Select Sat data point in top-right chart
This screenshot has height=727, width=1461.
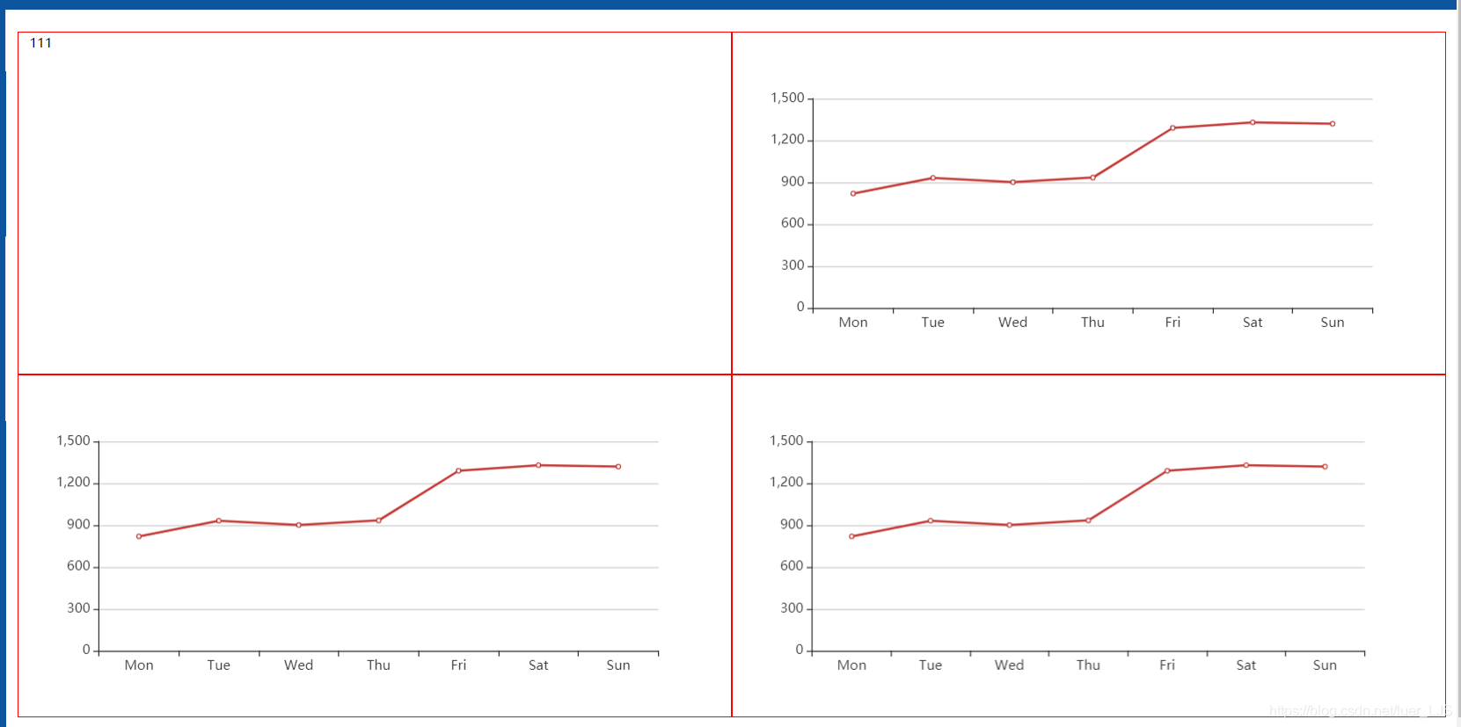pos(1253,122)
